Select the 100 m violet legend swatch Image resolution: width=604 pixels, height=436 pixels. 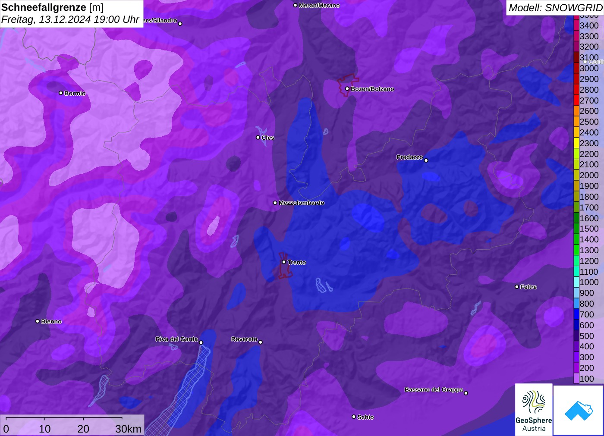(x=576, y=379)
